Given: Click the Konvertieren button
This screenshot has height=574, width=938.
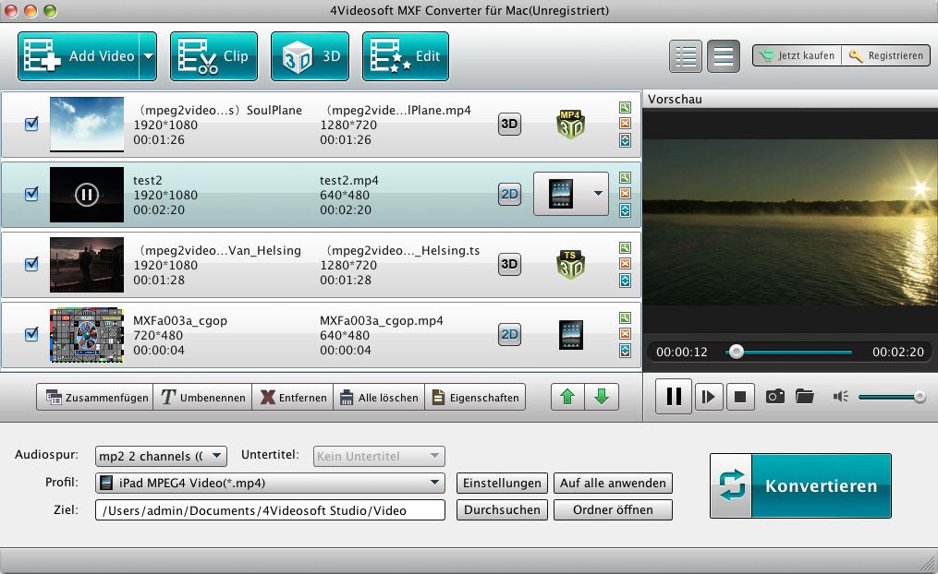Looking at the screenshot, I should pyautogui.click(x=800, y=485).
